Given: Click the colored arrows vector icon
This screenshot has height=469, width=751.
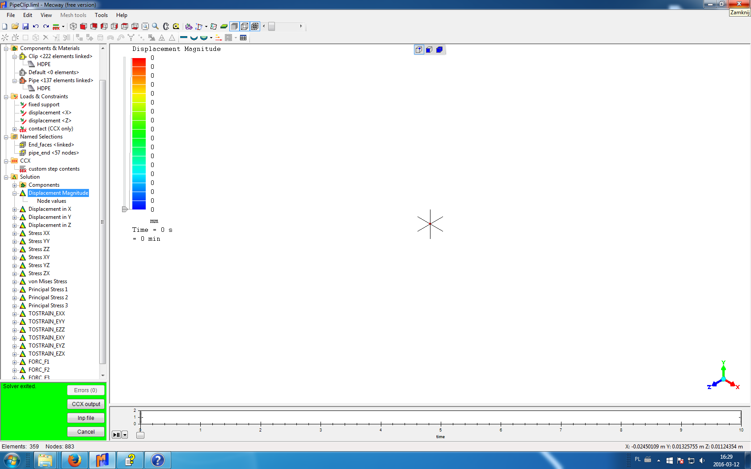Looking at the screenshot, I should (219, 38).
